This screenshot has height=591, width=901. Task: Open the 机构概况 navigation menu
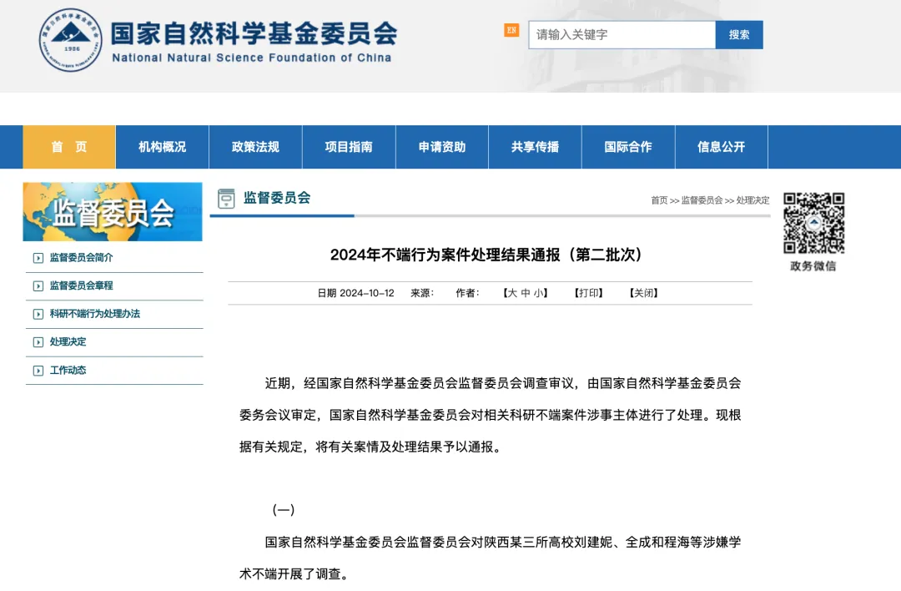(162, 147)
